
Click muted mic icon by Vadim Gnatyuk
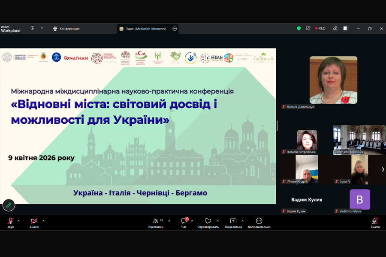(337, 211)
